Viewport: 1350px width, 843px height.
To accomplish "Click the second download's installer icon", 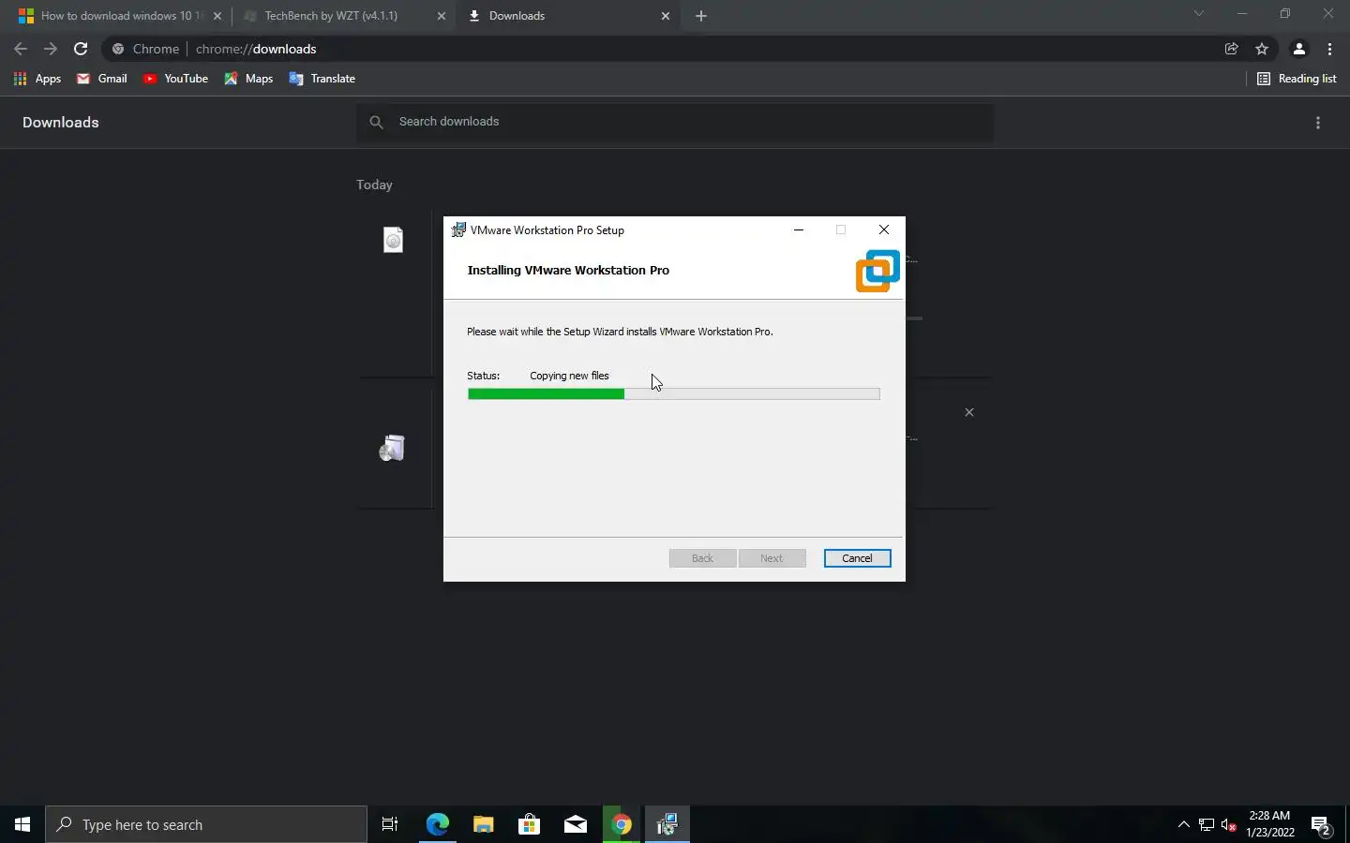I will 392,449.
